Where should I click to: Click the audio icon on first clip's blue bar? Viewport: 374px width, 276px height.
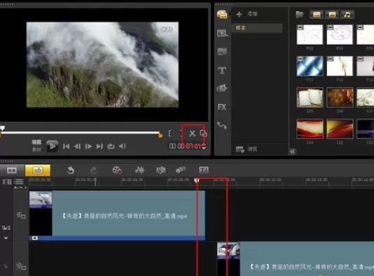[x=35, y=238]
